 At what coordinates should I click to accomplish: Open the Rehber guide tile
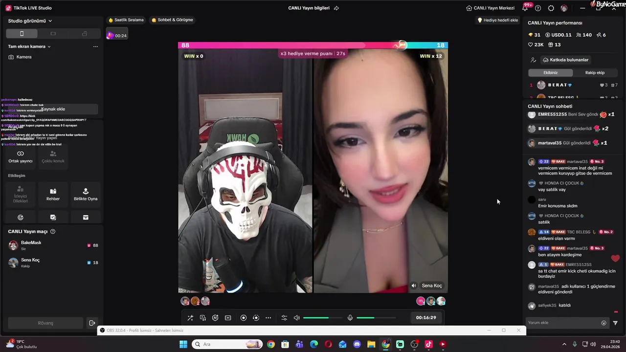(x=53, y=195)
